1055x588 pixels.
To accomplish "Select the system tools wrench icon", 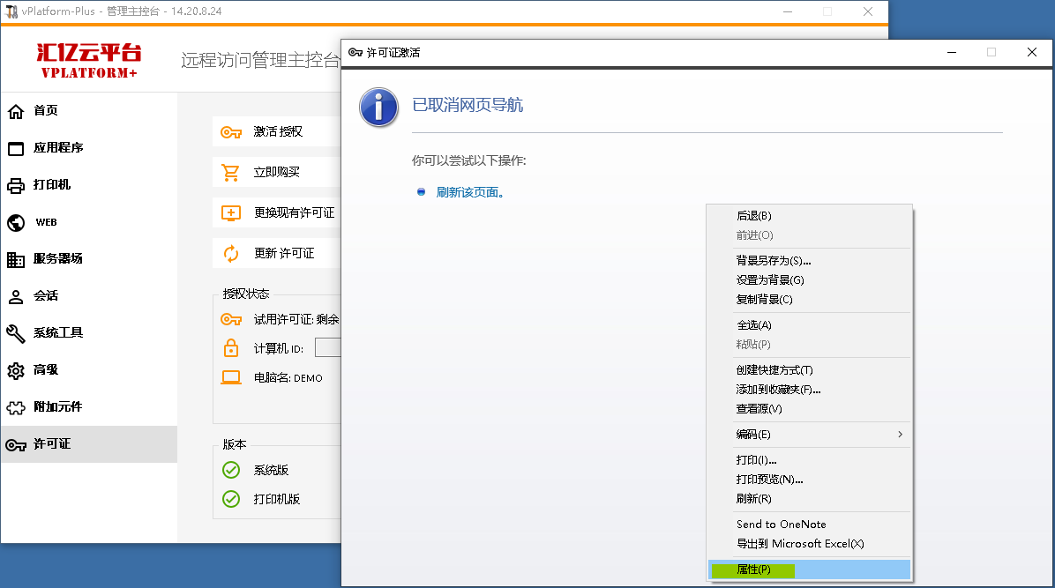I will [16, 333].
